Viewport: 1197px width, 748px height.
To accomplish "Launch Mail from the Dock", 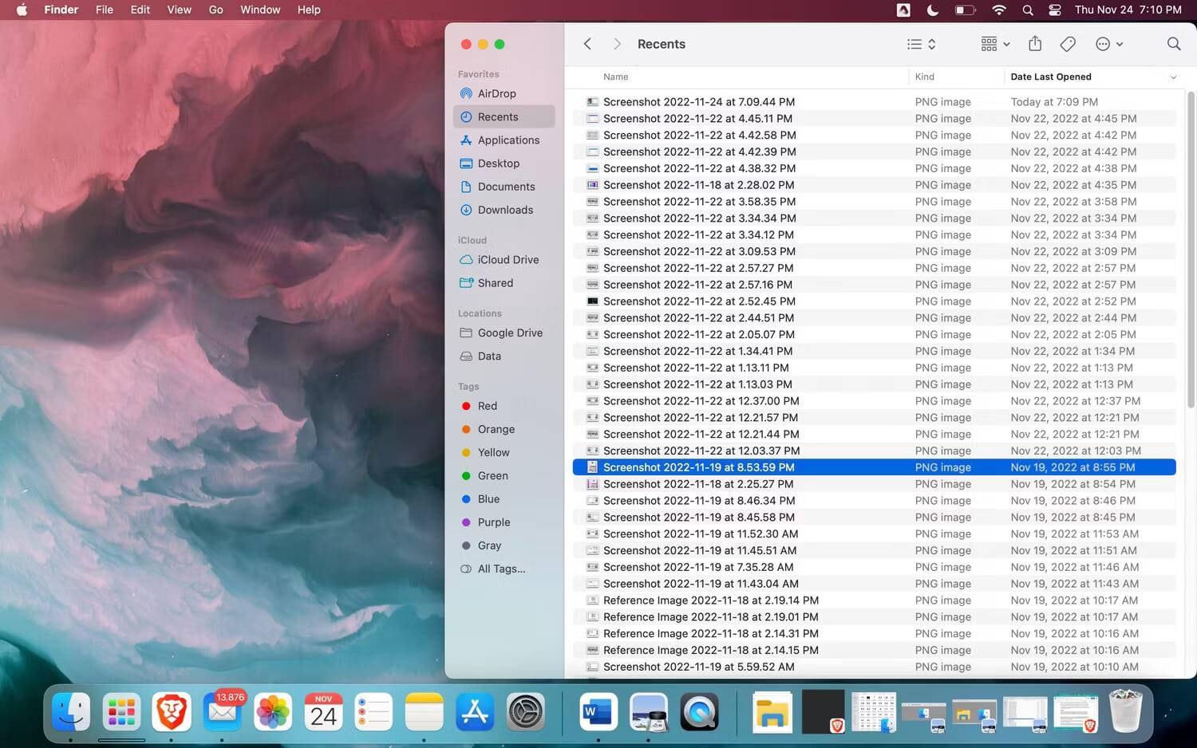I will [222, 711].
